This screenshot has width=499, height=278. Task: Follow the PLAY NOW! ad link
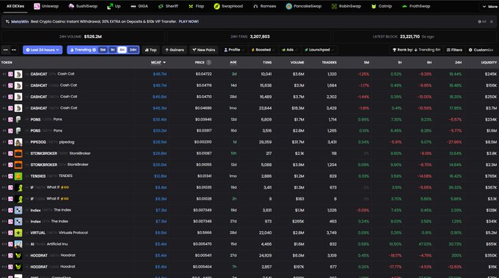tap(189, 21)
